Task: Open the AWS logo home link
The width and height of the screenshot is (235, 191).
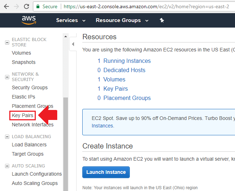Action: [29, 20]
